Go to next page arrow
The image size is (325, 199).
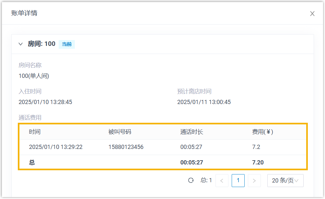(254, 181)
